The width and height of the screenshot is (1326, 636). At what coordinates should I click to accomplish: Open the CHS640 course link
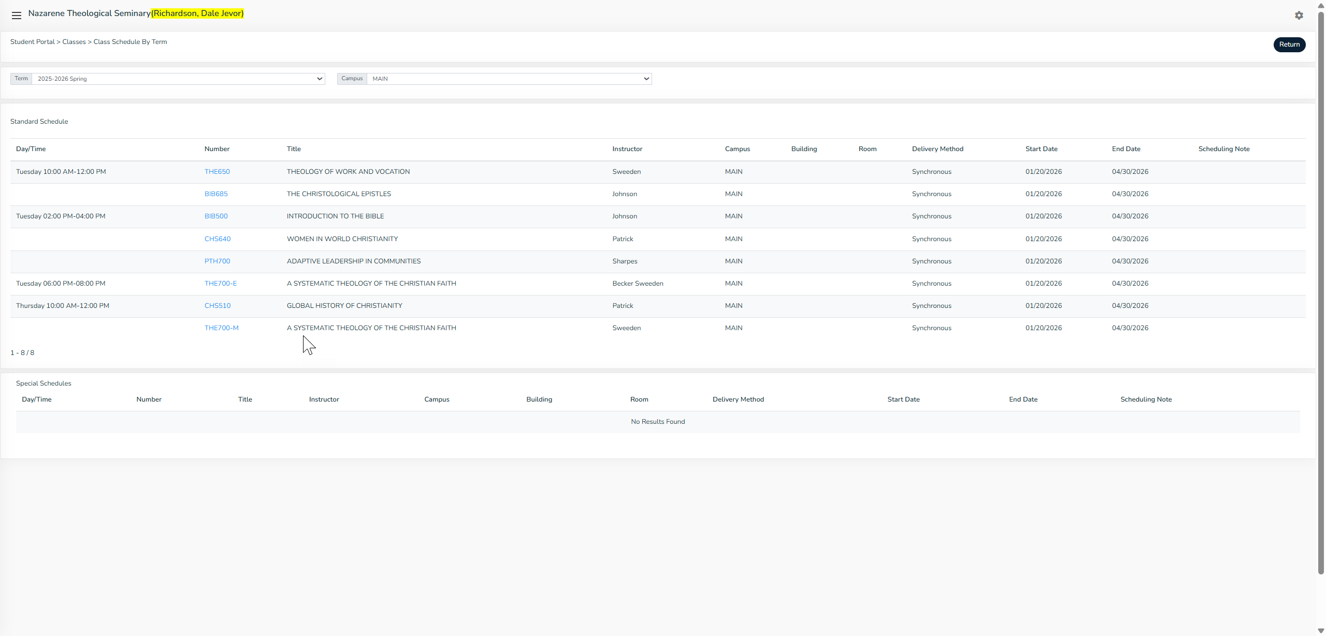point(218,239)
